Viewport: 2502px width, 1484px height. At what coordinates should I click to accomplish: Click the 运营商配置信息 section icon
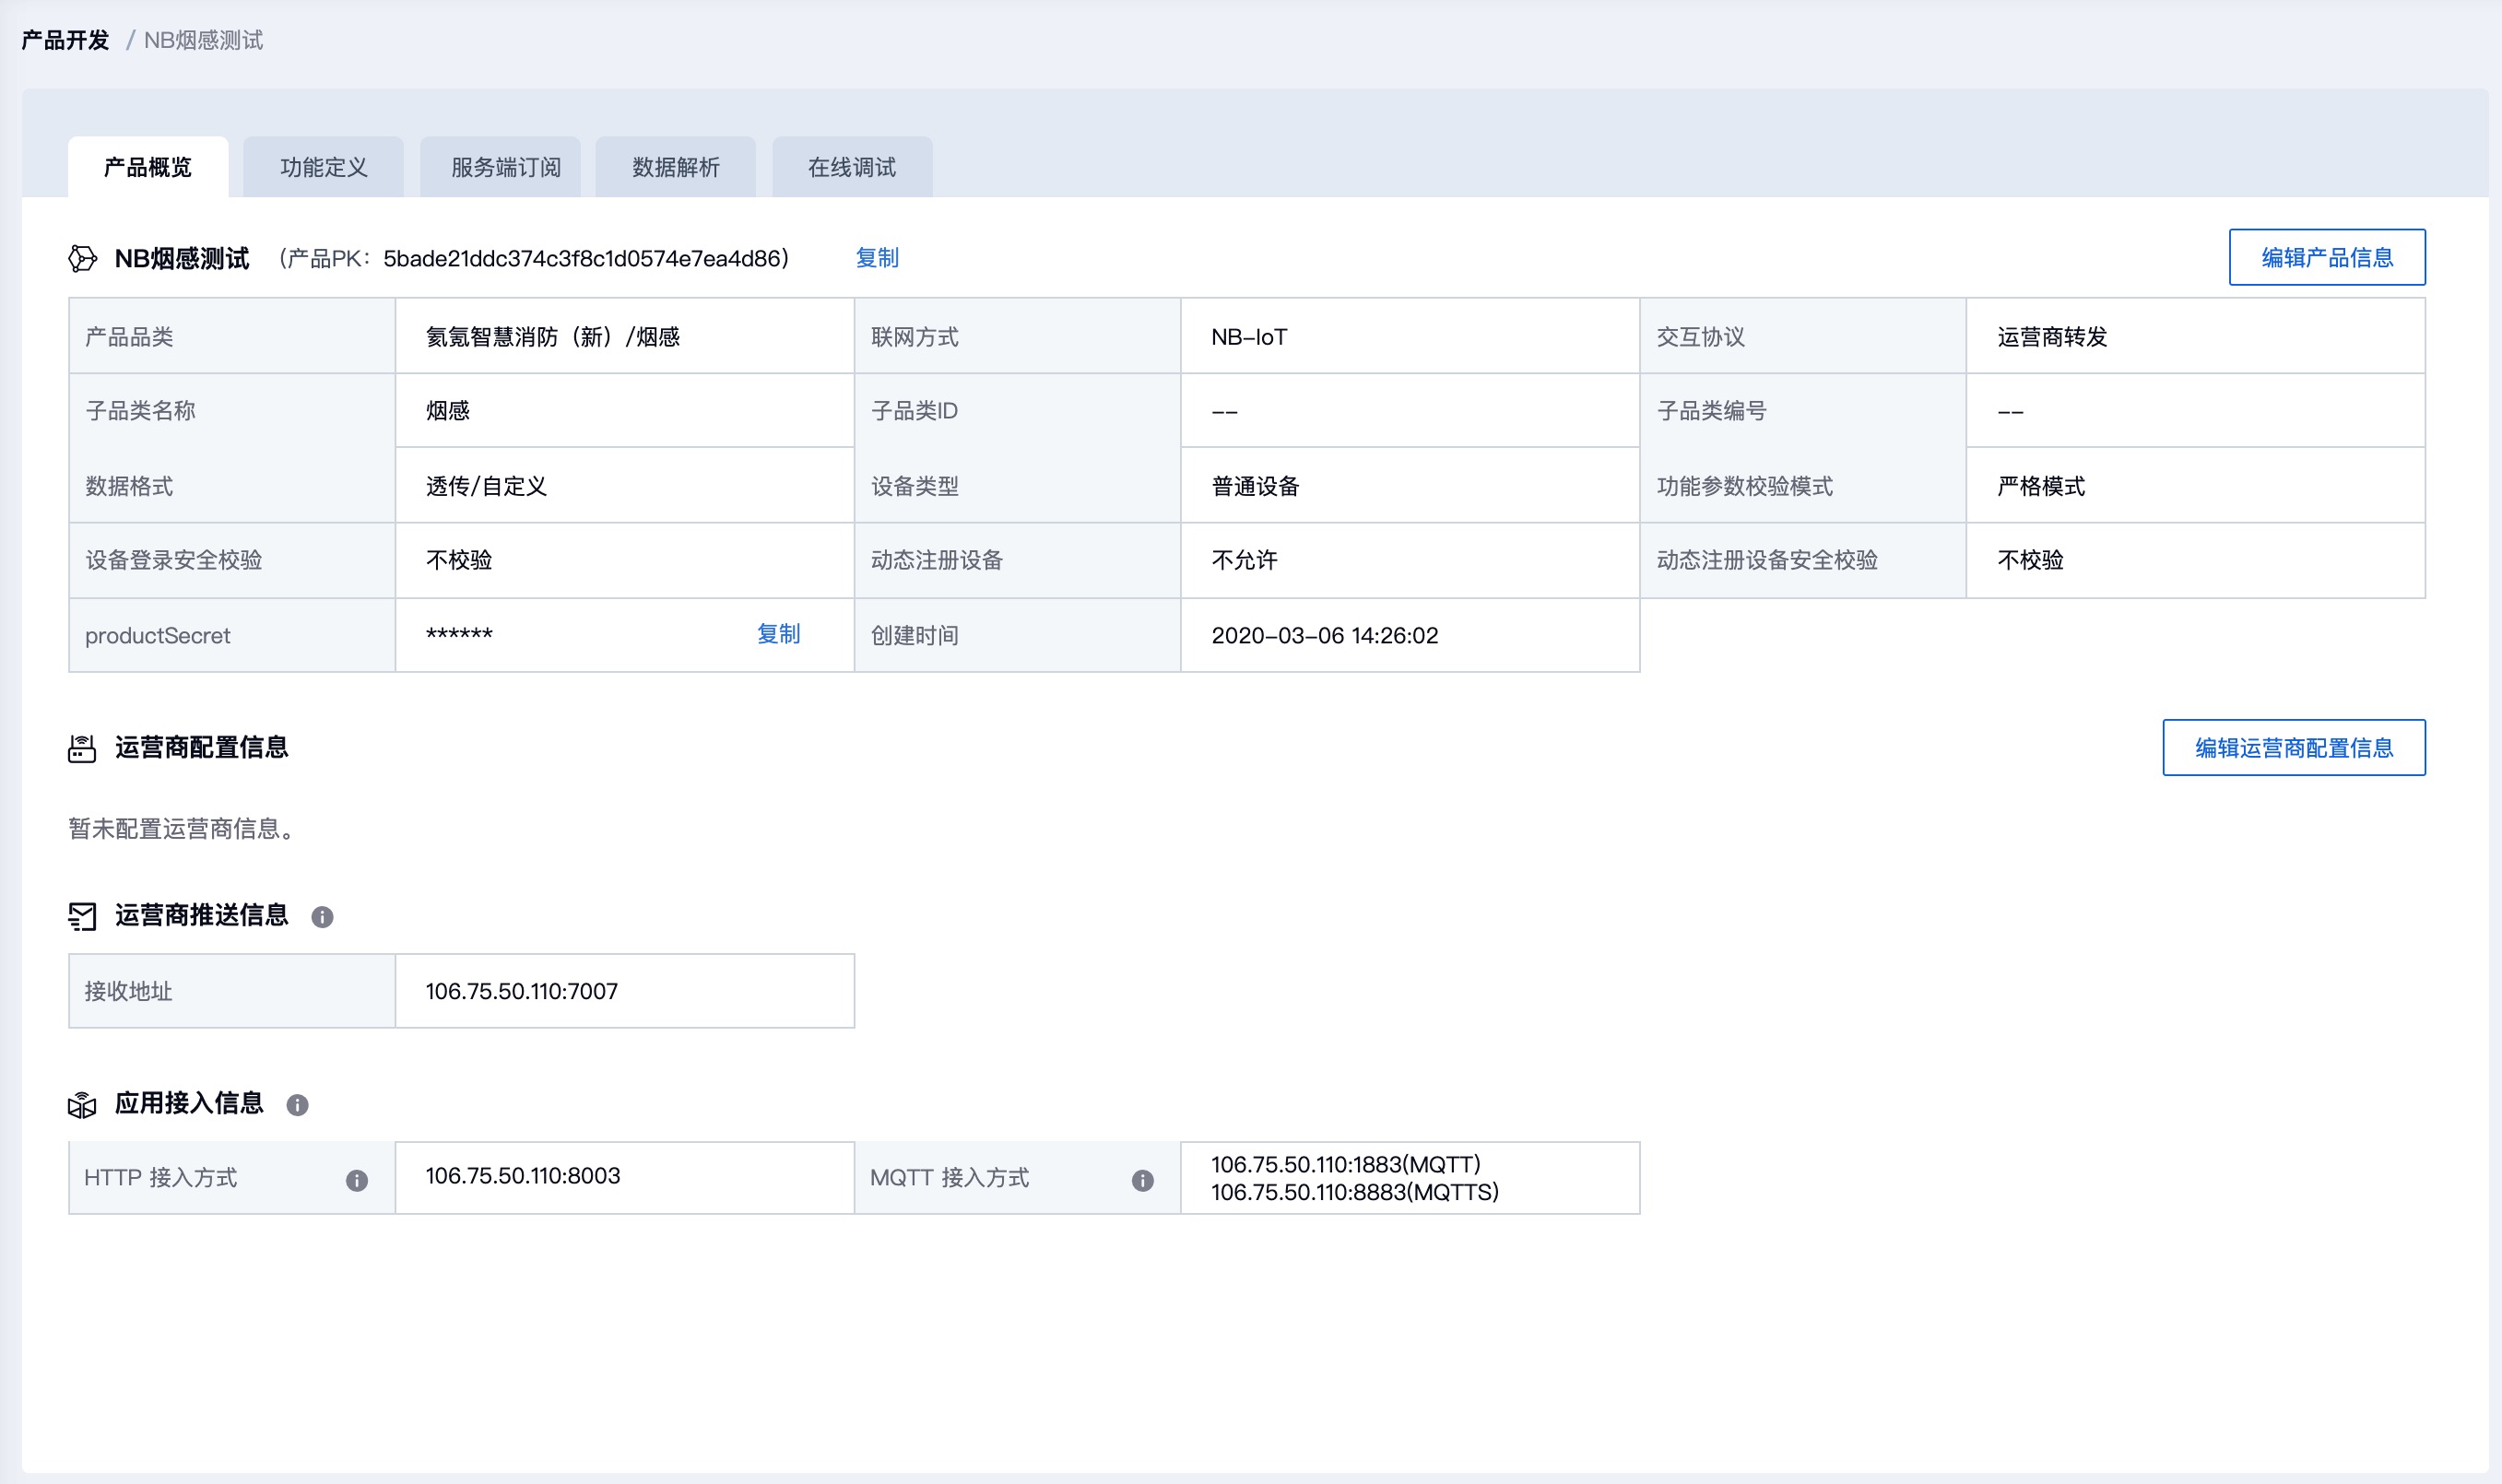[82, 748]
